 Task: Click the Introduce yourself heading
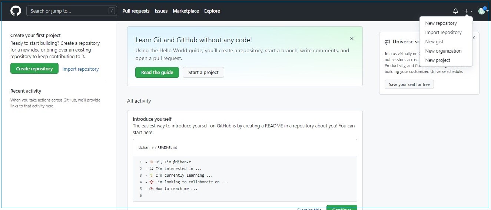coord(152,119)
